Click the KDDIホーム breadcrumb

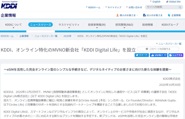tap(7, 36)
